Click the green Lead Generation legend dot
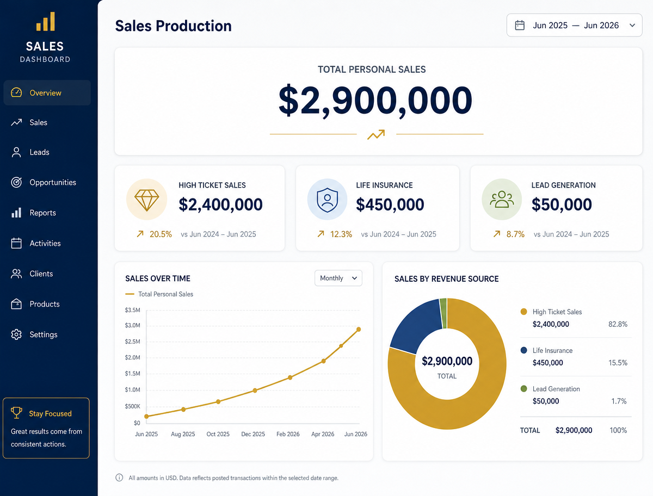 pos(523,389)
